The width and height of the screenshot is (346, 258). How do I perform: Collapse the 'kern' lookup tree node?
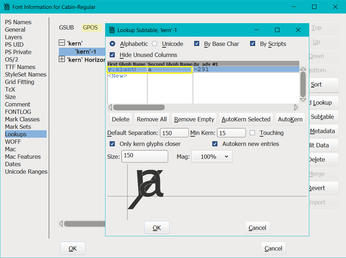(x=62, y=43)
